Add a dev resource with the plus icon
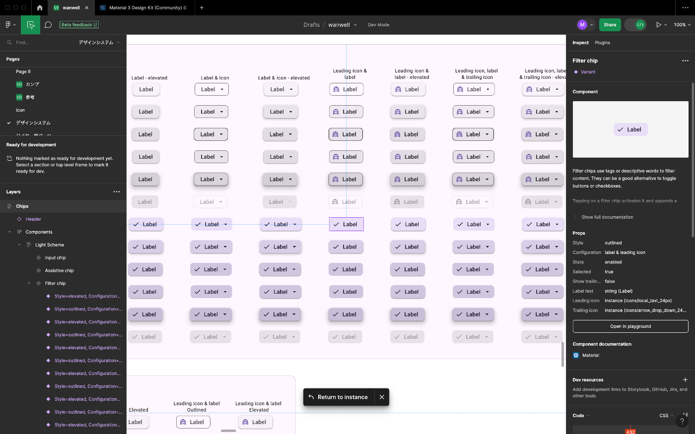Image resolution: width=695 pixels, height=434 pixels. [685, 380]
